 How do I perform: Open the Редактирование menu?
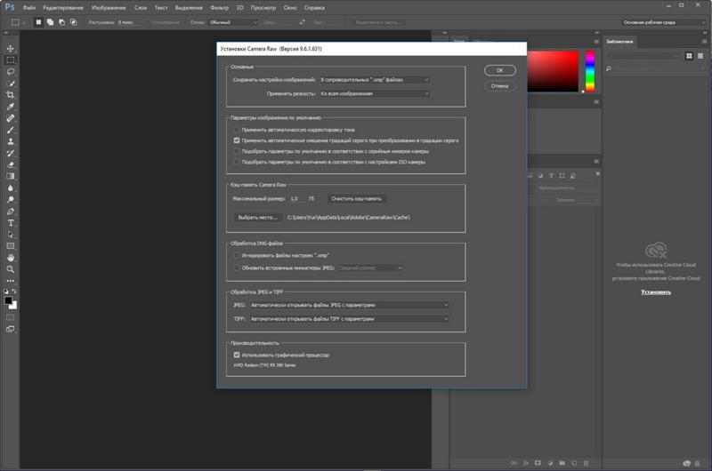pyautogui.click(x=63, y=8)
